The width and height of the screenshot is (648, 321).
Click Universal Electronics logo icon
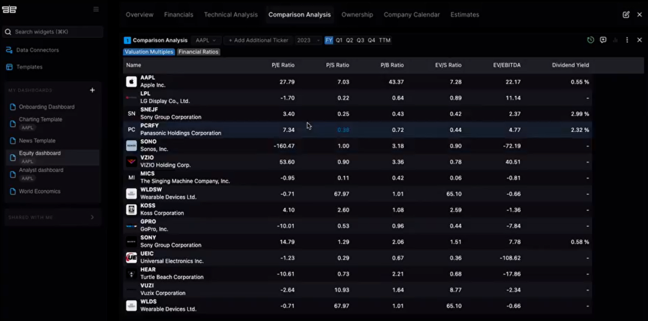131,258
